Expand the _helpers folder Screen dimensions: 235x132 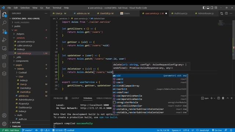pos(29,34)
